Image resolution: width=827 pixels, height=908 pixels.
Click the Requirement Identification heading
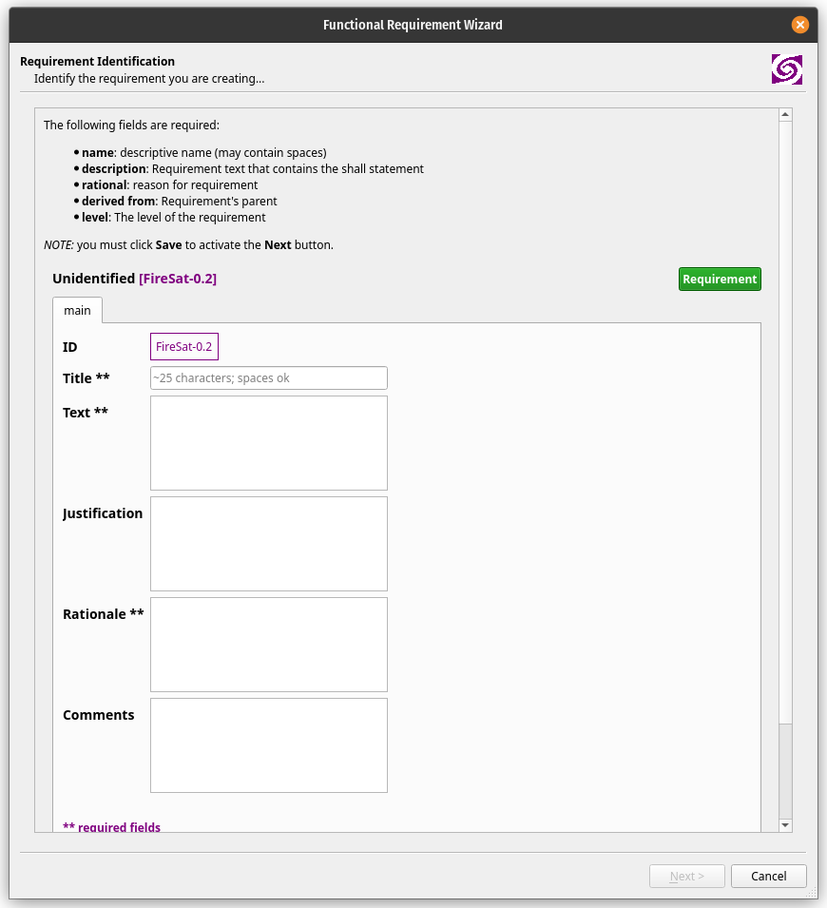[97, 62]
